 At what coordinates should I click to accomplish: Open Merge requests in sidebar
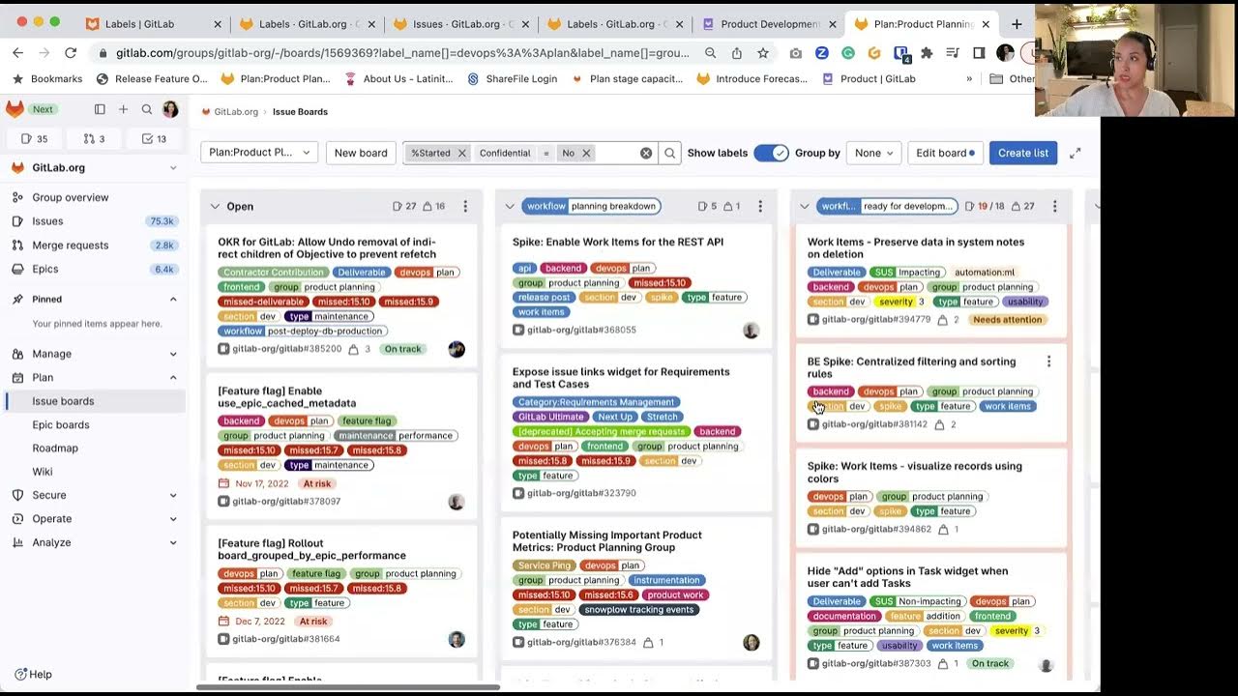(x=94, y=246)
